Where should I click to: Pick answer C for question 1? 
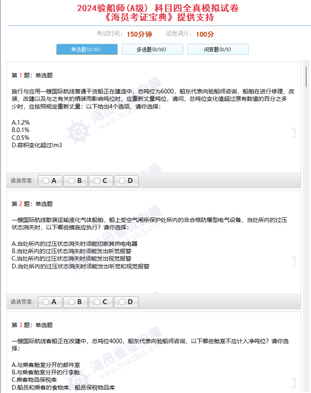[x=101, y=181]
